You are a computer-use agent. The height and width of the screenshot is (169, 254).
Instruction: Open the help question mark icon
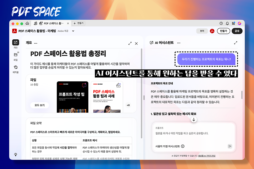coord(221,23)
